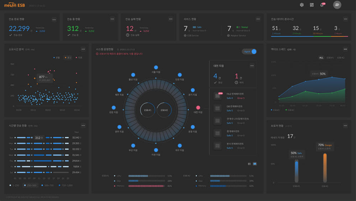Open the DB 연계에이전트 server icon

click(218, 108)
